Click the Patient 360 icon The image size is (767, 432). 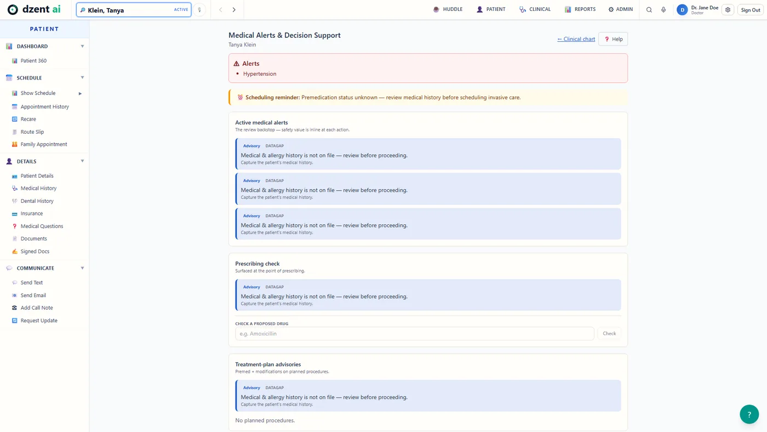[x=15, y=61]
